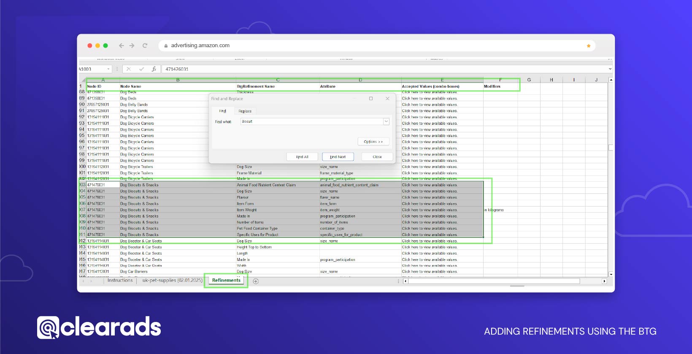The height and width of the screenshot is (354, 692).
Task: Click 'Click here to view available values' for Item Weight
Action: (x=442, y=210)
